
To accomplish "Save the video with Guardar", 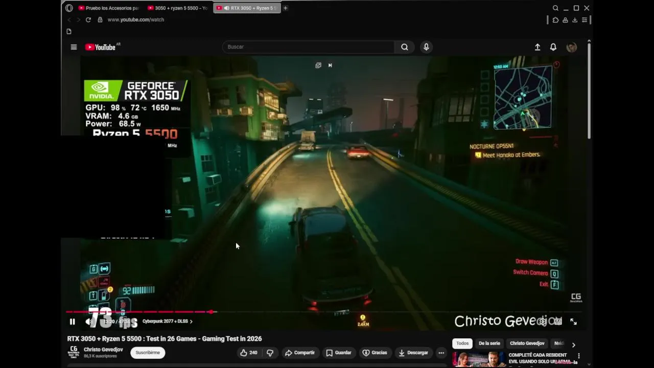I will pos(339,353).
